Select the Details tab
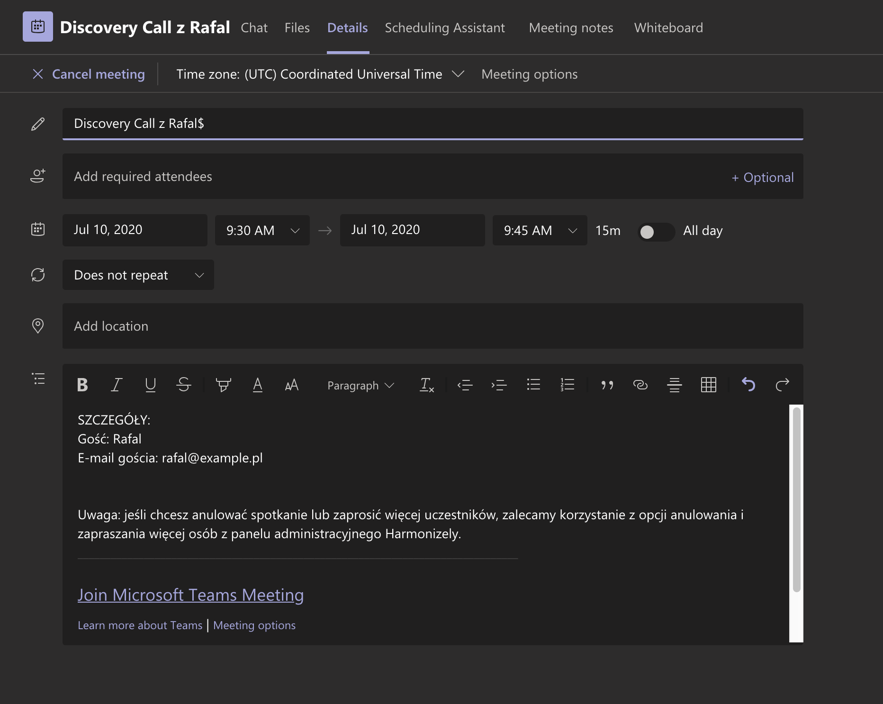 348,27
